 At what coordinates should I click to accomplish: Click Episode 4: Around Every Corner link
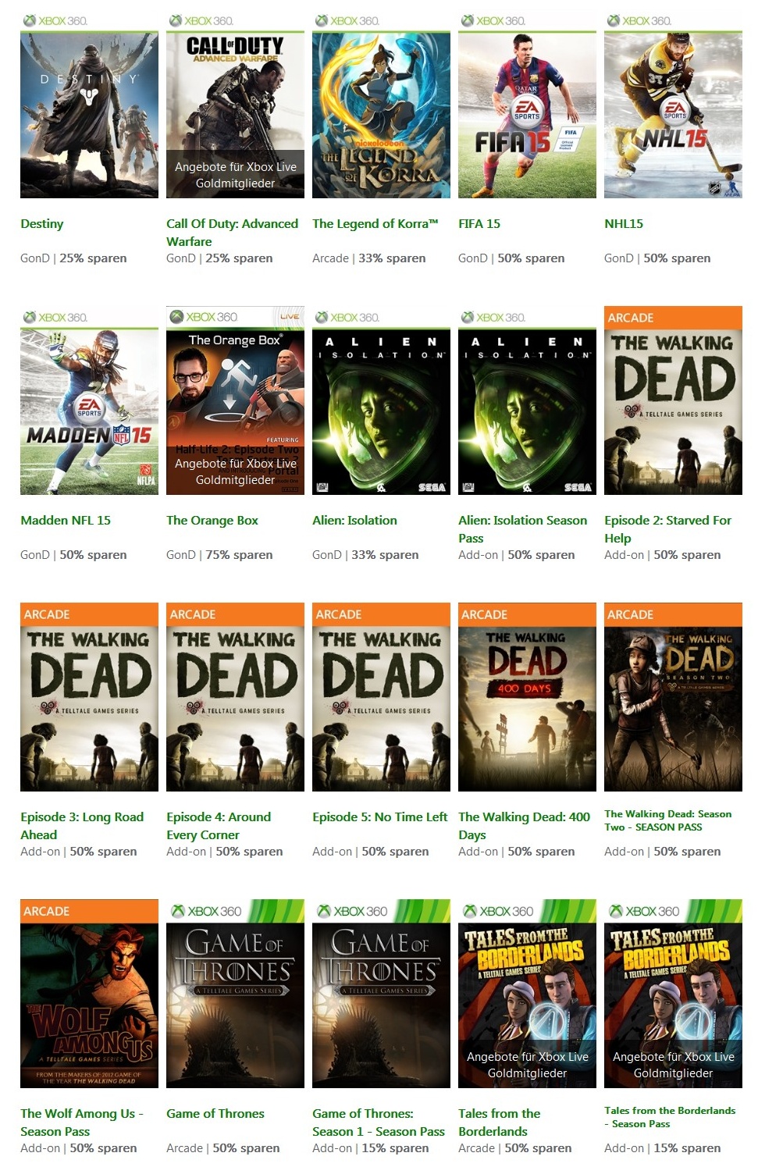point(219,826)
